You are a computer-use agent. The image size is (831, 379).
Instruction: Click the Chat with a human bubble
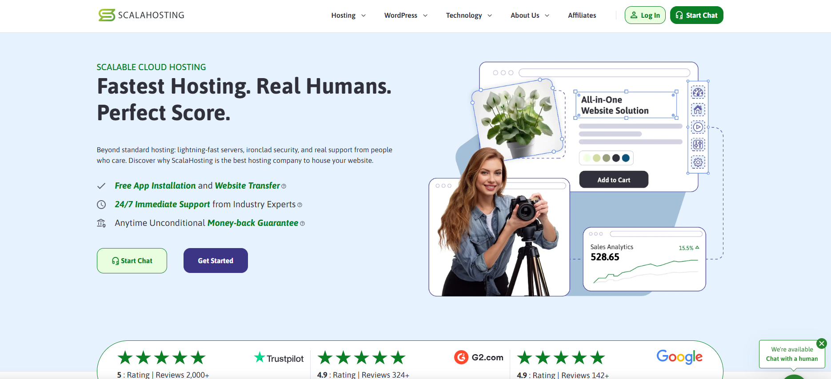792,354
